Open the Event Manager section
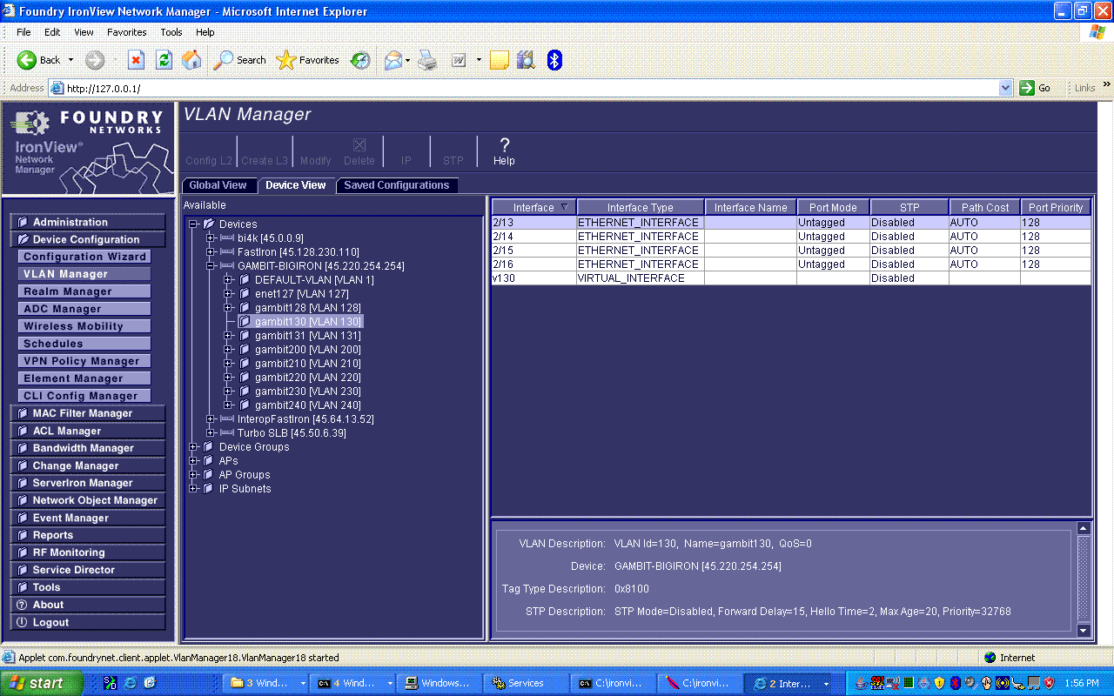 pyautogui.click(x=87, y=518)
